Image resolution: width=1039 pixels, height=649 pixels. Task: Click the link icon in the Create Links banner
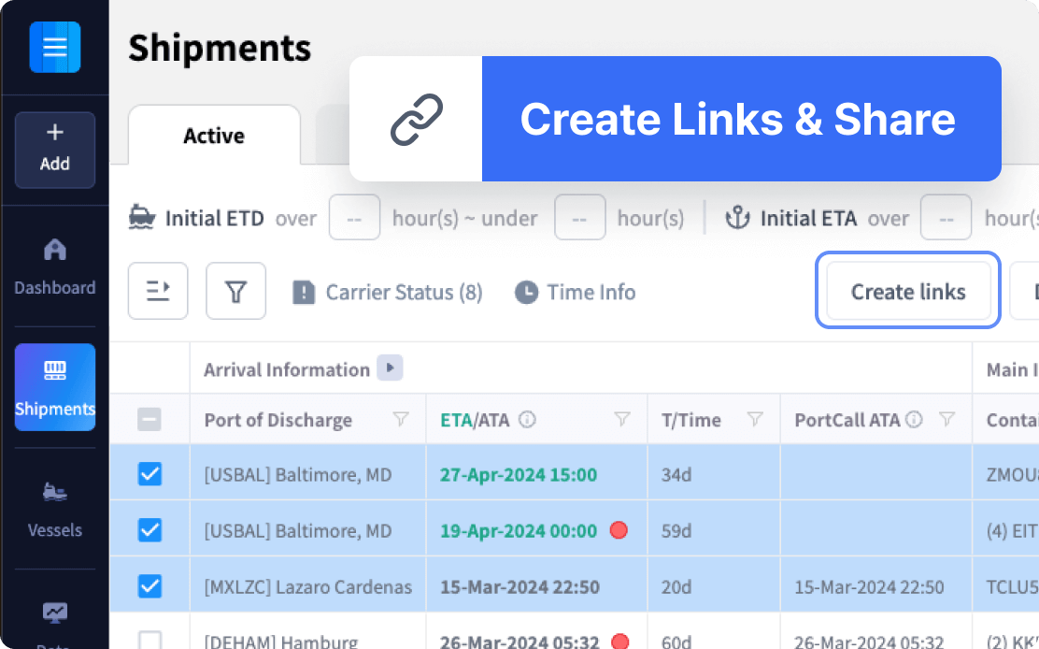415,119
